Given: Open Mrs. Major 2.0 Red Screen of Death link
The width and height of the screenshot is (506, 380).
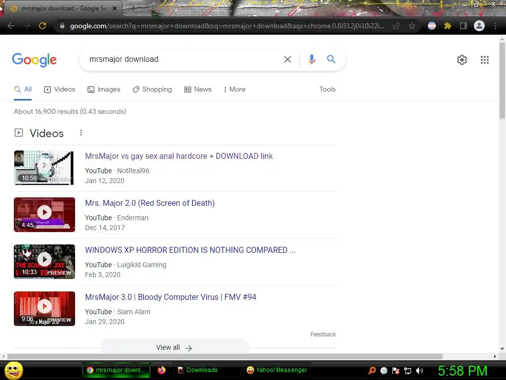Looking at the screenshot, I should pos(150,203).
